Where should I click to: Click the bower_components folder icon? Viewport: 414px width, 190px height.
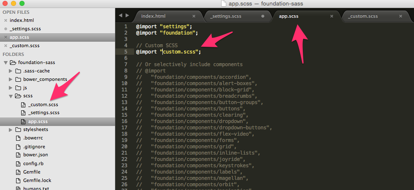18,80
